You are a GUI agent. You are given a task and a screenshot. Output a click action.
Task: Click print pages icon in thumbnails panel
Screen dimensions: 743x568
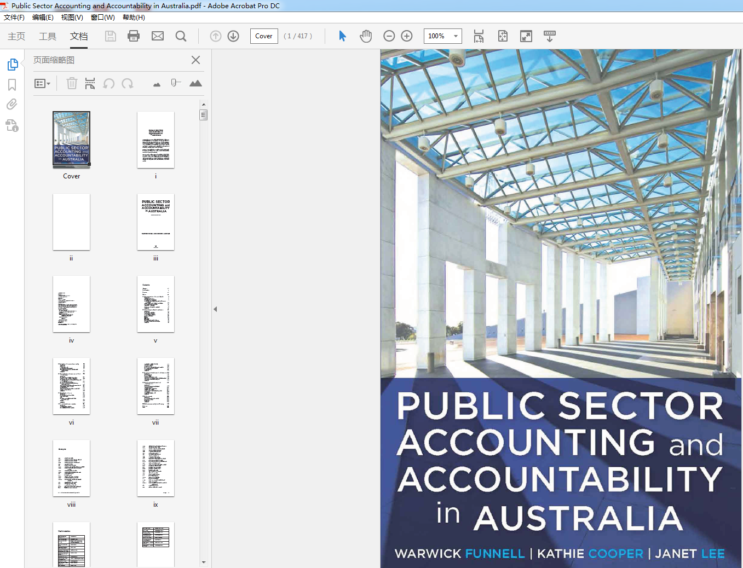90,83
